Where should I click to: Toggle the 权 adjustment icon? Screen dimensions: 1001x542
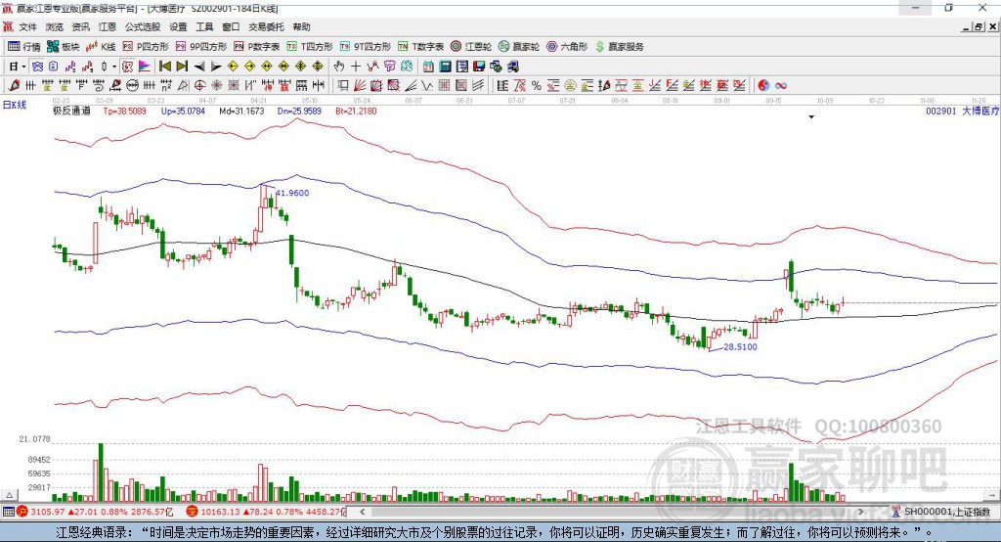click(128, 67)
